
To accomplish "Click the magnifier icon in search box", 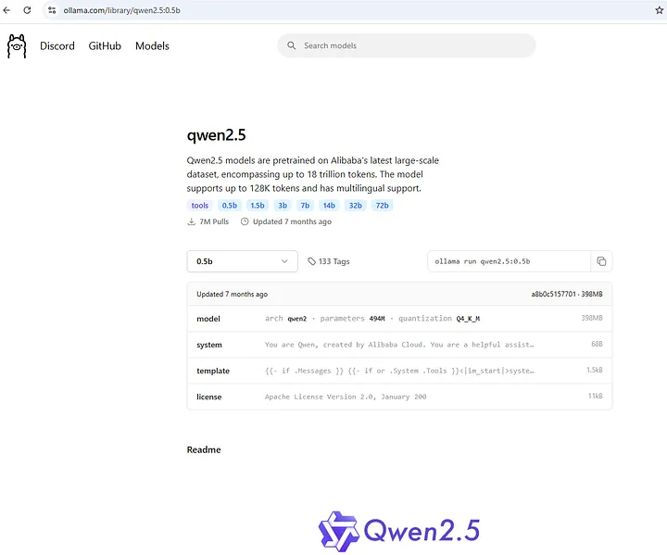I will click(292, 45).
